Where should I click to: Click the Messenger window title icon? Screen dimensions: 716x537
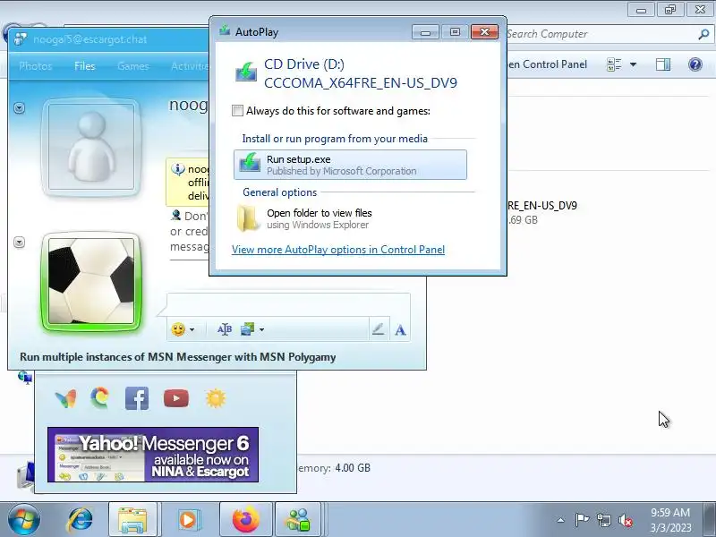(20, 39)
